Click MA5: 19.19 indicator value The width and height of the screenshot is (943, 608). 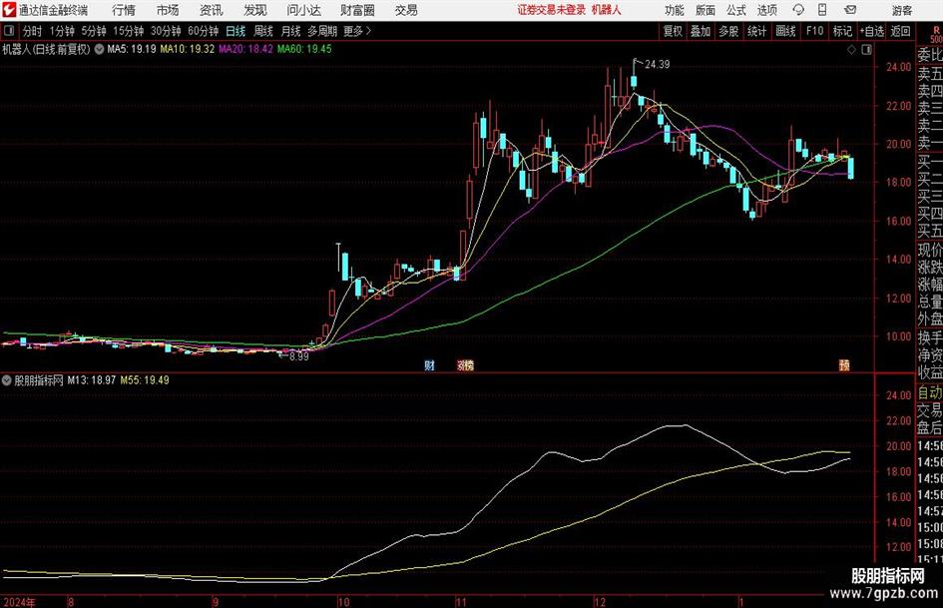132,49
